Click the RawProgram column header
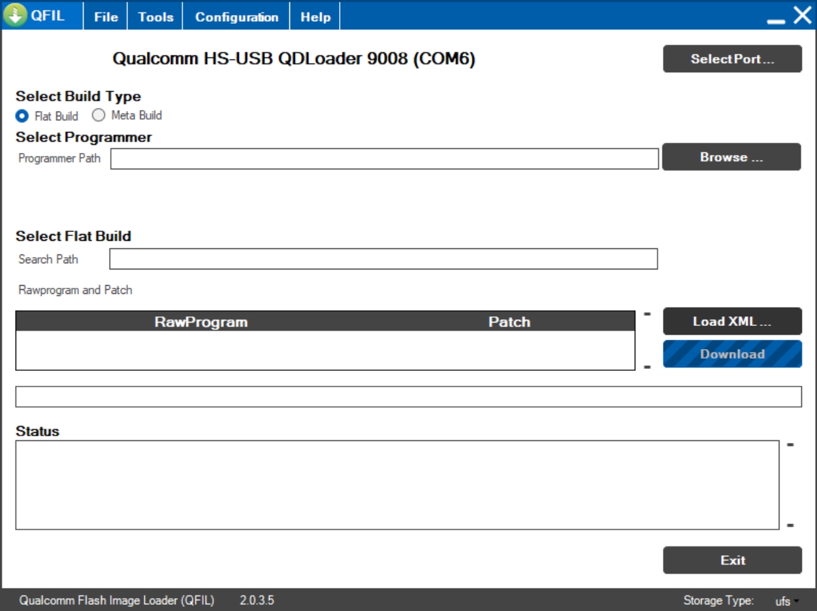Screen dimensions: 817x611 click(201, 322)
